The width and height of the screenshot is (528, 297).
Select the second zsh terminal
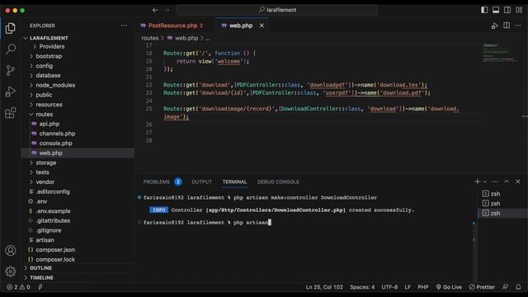[502, 204]
